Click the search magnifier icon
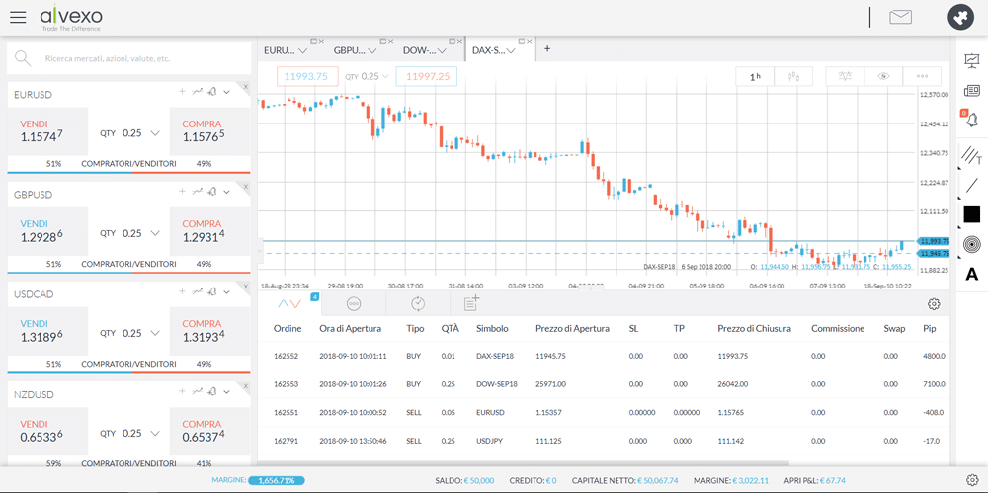 point(23,58)
